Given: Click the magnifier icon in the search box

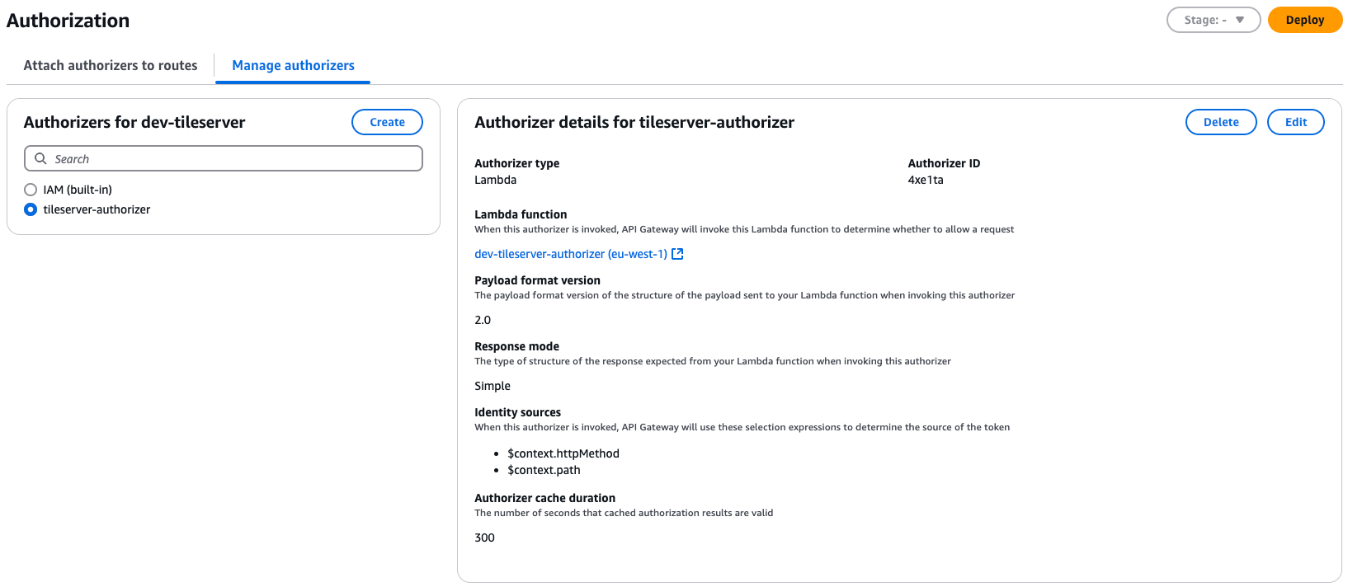Looking at the screenshot, I should click(x=40, y=158).
